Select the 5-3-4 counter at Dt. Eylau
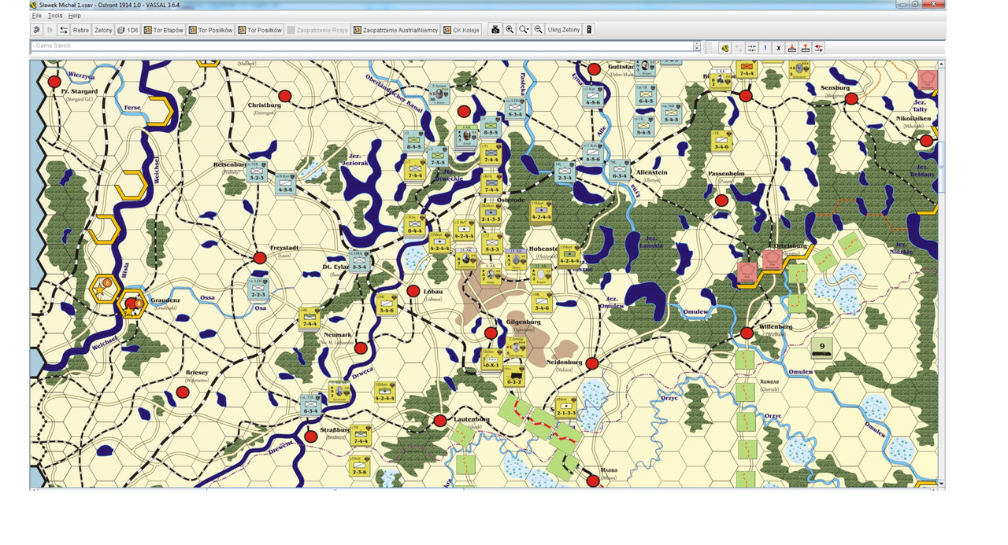This screenshot has height=545, width=1008. (x=361, y=260)
